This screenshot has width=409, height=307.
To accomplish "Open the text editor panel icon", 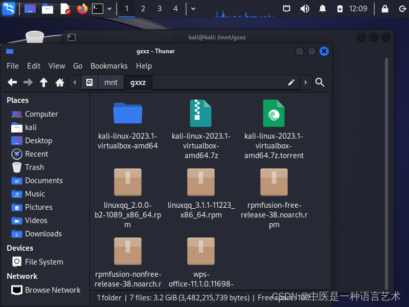I will coord(65,9).
